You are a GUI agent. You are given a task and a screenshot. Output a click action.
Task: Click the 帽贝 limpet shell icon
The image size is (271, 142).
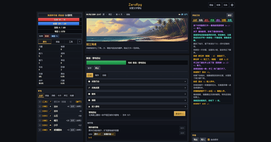click(x=50, y=120)
